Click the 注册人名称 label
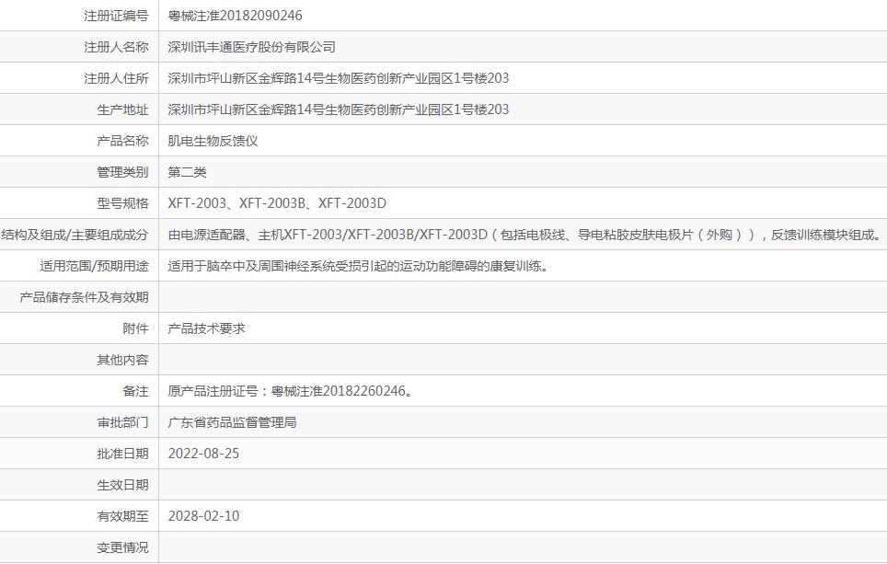This screenshot has height=564, width=887. 116,47
